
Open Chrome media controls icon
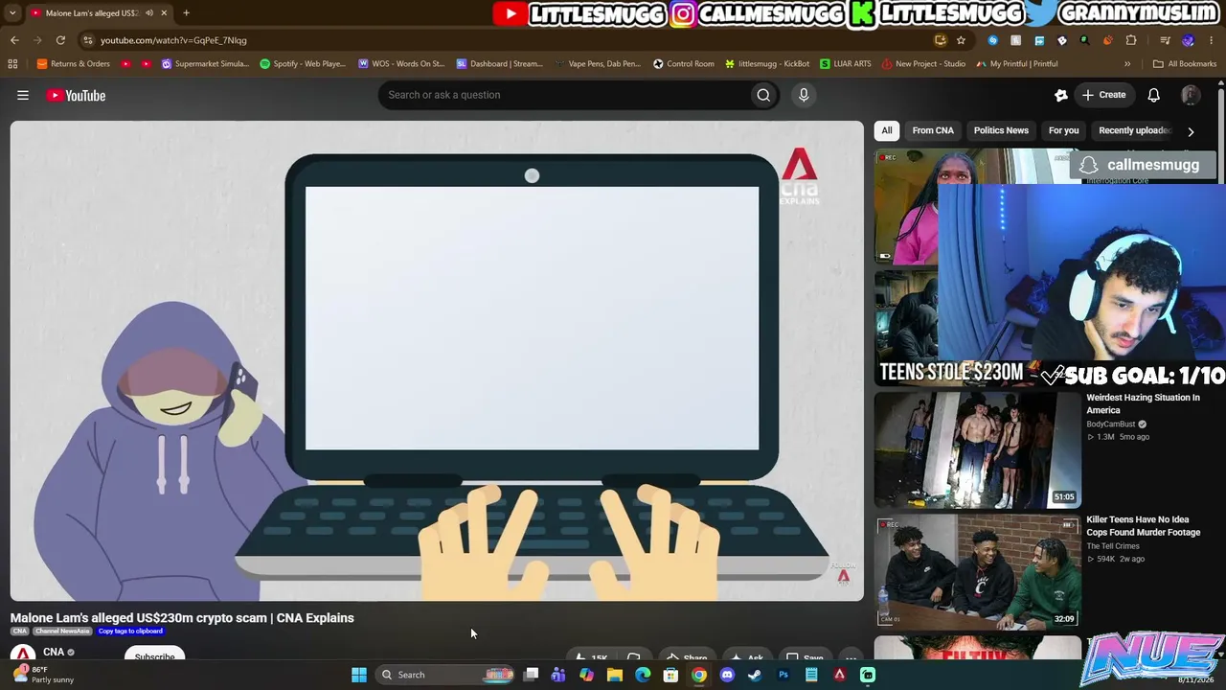click(x=1165, y=40)
